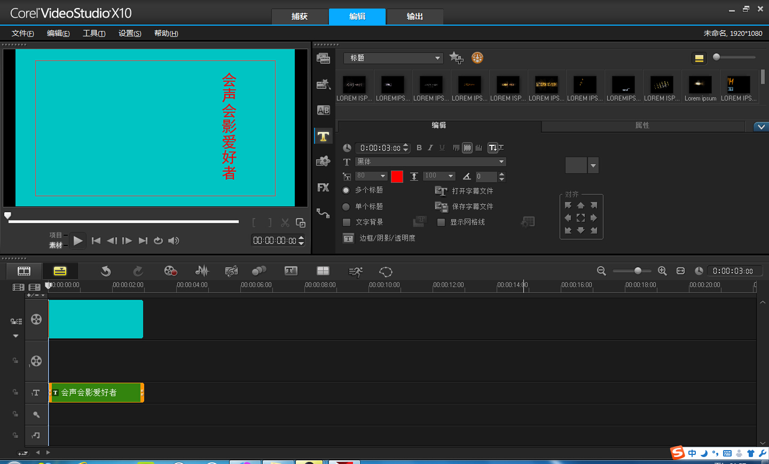Open the auto music icon

[x=231, y=271]
